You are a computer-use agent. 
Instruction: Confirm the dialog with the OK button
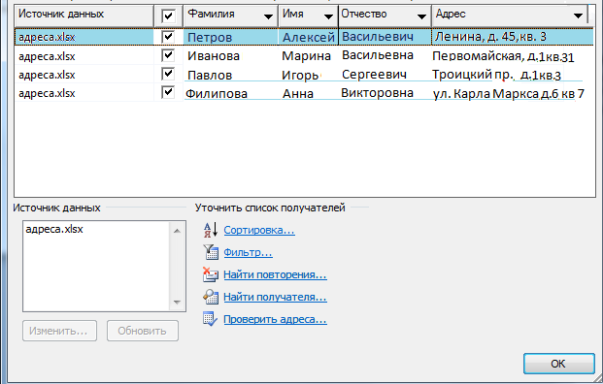[559, 364]
